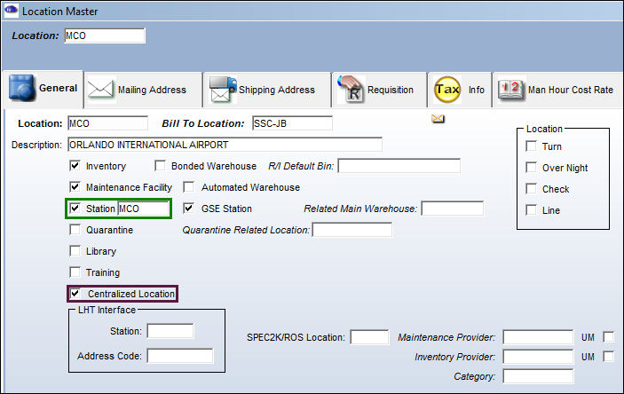Viewport: 624px width, 394px height.
Task: Click the Related Main Warehouse field
Action: [x=453, y=209]
